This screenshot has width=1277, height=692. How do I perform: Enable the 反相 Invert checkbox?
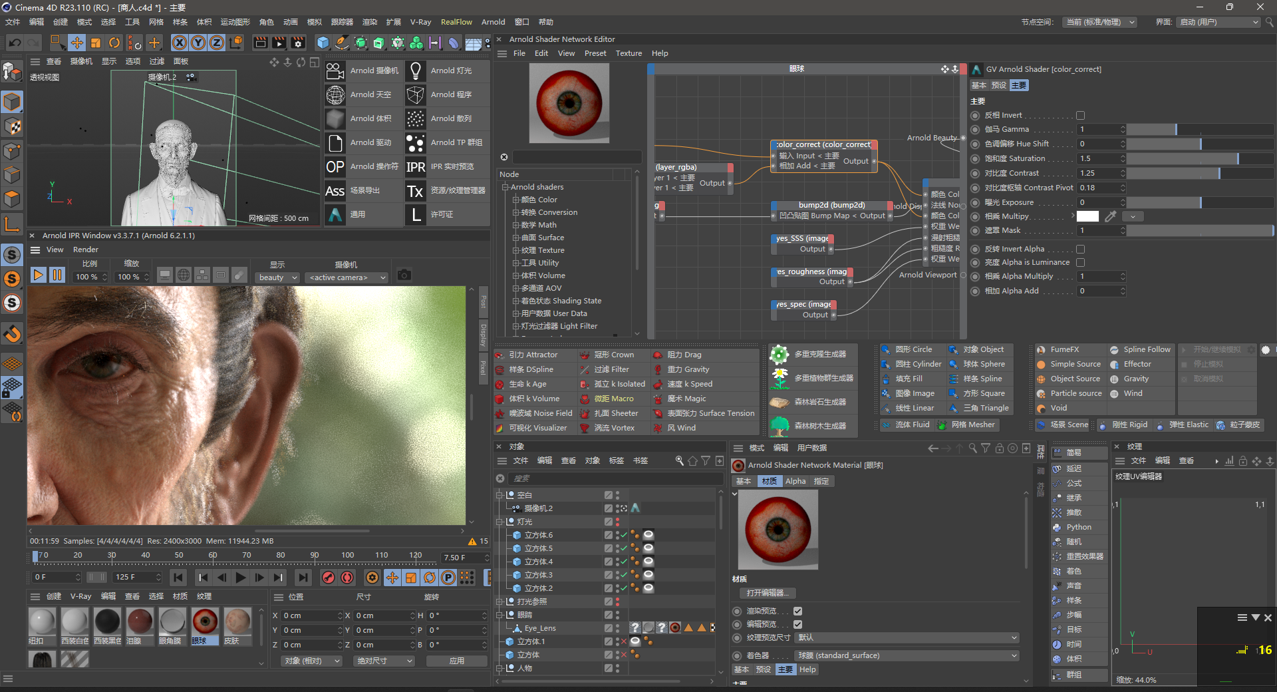1081,115
